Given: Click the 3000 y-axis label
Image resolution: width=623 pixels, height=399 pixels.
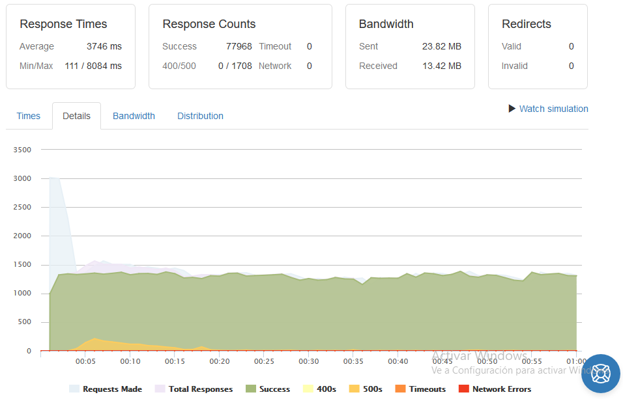Looking at the screenshot, I should click(22, 178).
